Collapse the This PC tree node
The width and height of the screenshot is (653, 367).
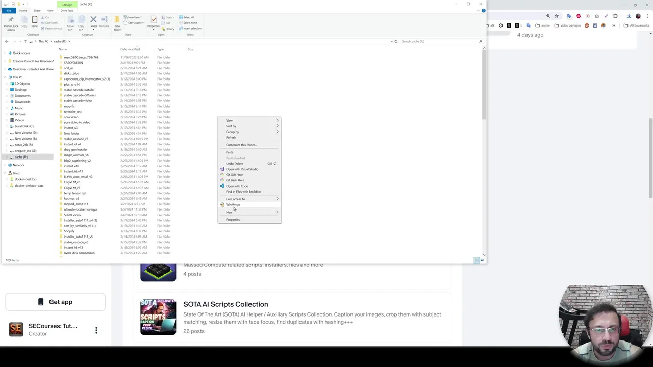tap(5, 77)
